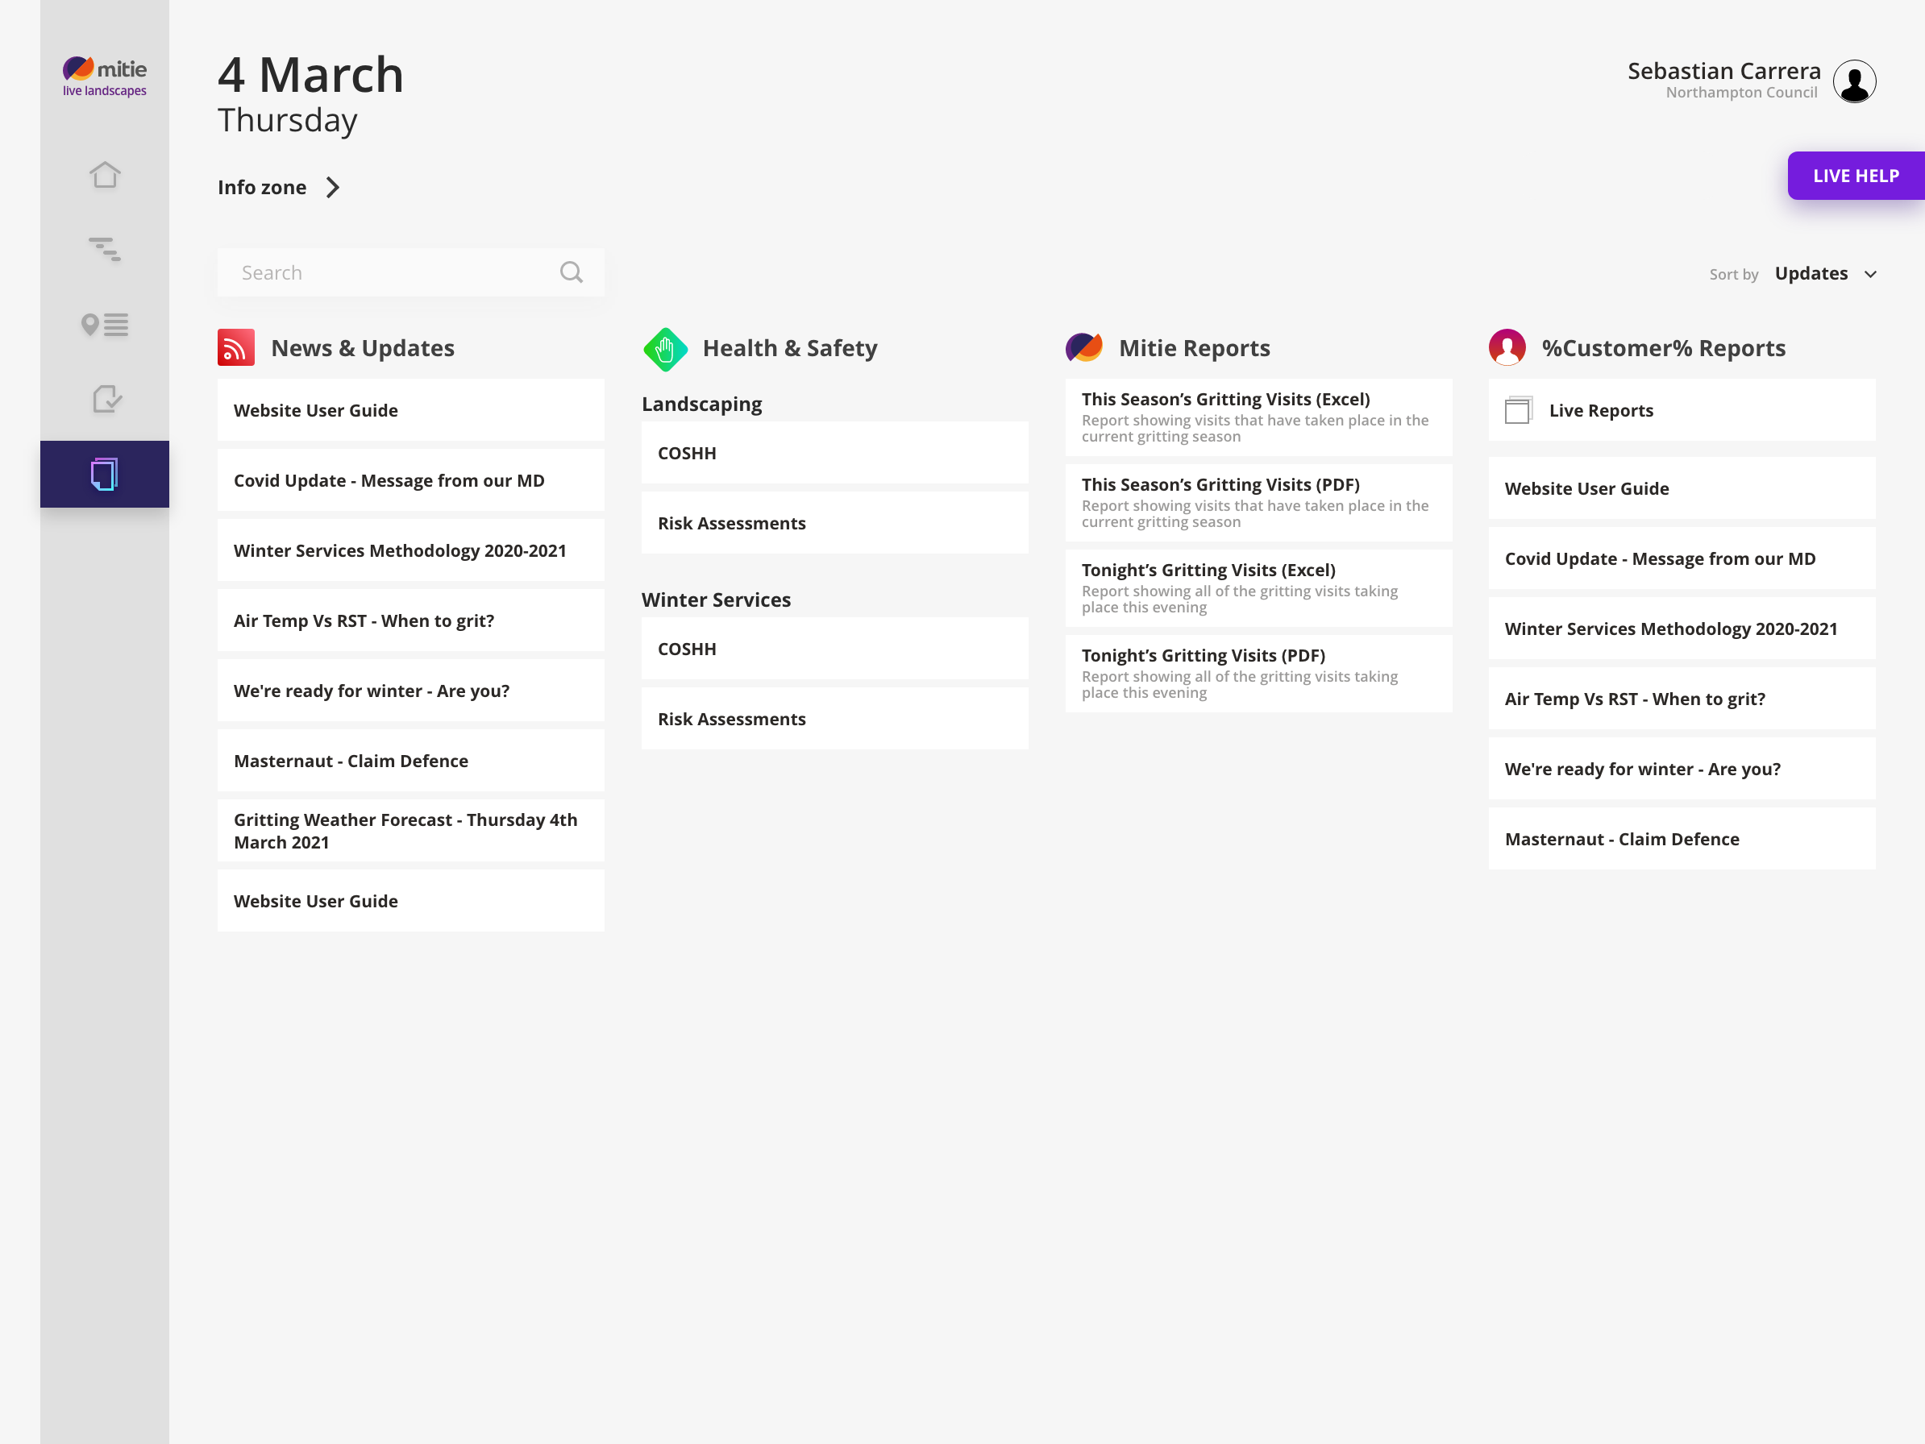Click the document checkmark sidebar icon
The height and width of the screenshot is (1444, 1925).
[x=106, y=399]
